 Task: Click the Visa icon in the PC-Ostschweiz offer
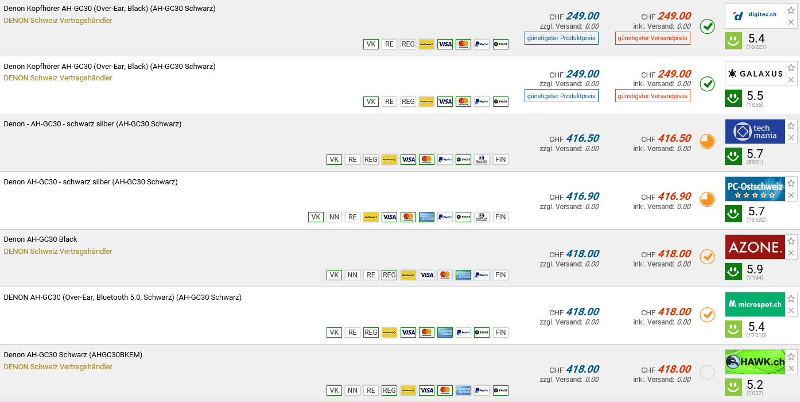click(x=390, y=217)
